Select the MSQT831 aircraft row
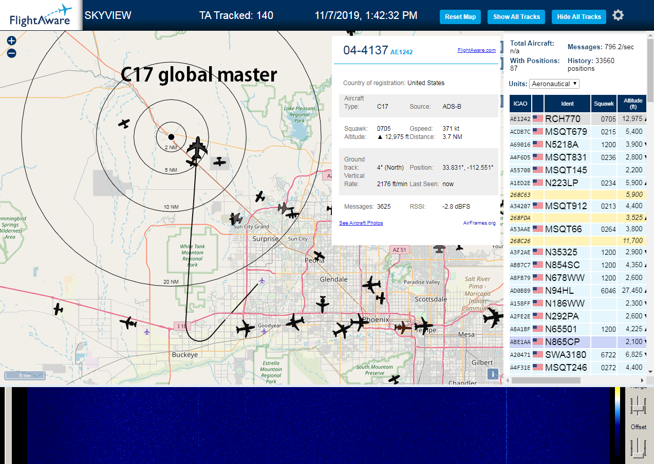This screenshot has width=654, height=464. pyautogui.click(x=578, y=157)
